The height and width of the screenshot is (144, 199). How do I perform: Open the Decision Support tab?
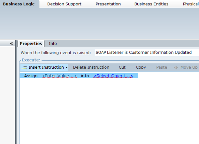(64, 4)
